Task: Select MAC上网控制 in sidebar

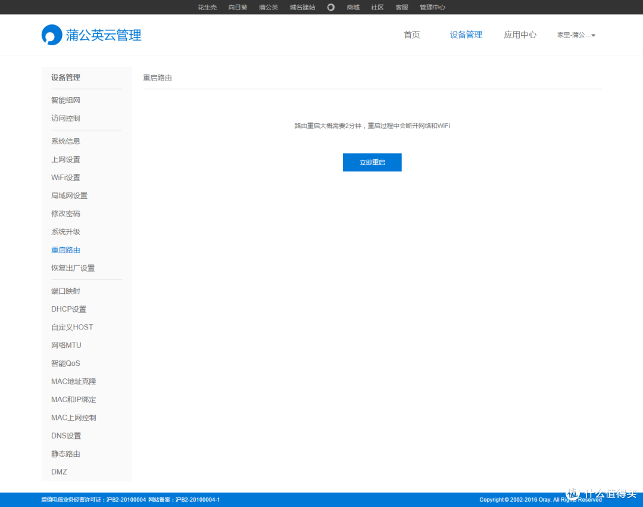Action: pyautogui.click(x=74, y=418)
